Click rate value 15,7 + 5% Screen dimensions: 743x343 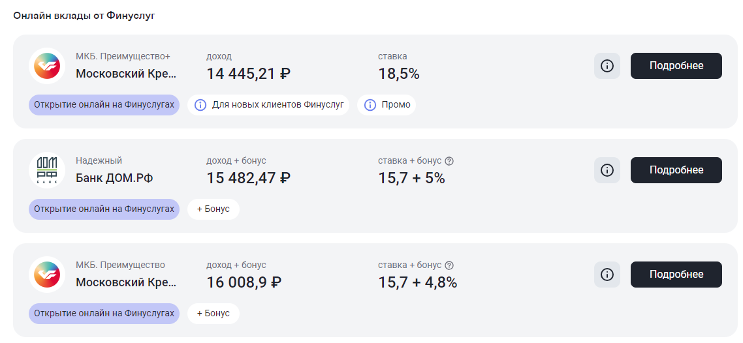click(411, 179)
